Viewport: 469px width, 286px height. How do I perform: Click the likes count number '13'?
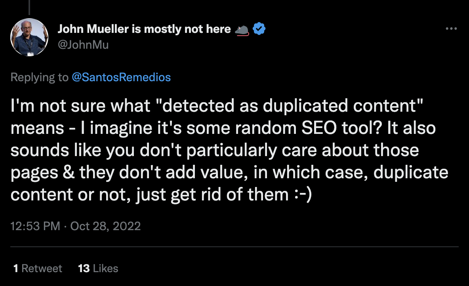point(84,269)
